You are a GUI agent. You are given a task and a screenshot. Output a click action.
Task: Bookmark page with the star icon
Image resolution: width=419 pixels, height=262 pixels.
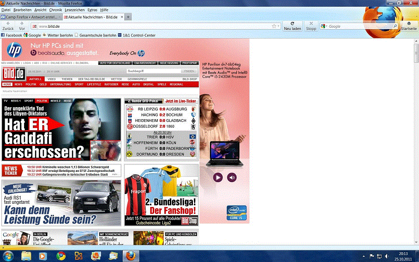click(x=274, y=26)
